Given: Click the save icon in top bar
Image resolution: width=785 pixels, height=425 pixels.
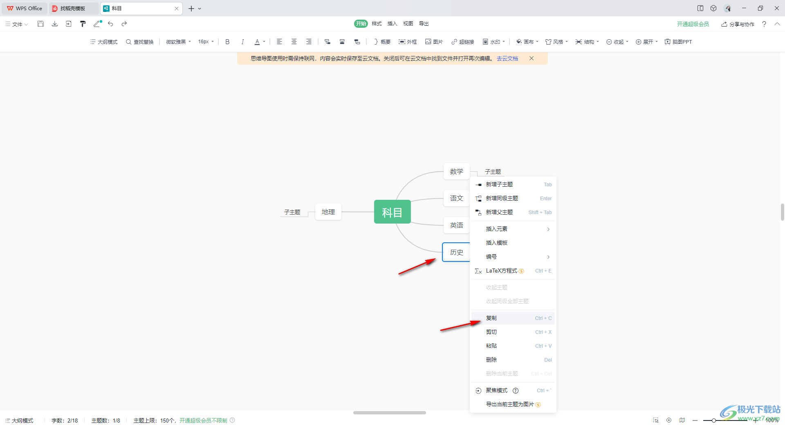Looking at the screenshot, I should coord(40,24).
